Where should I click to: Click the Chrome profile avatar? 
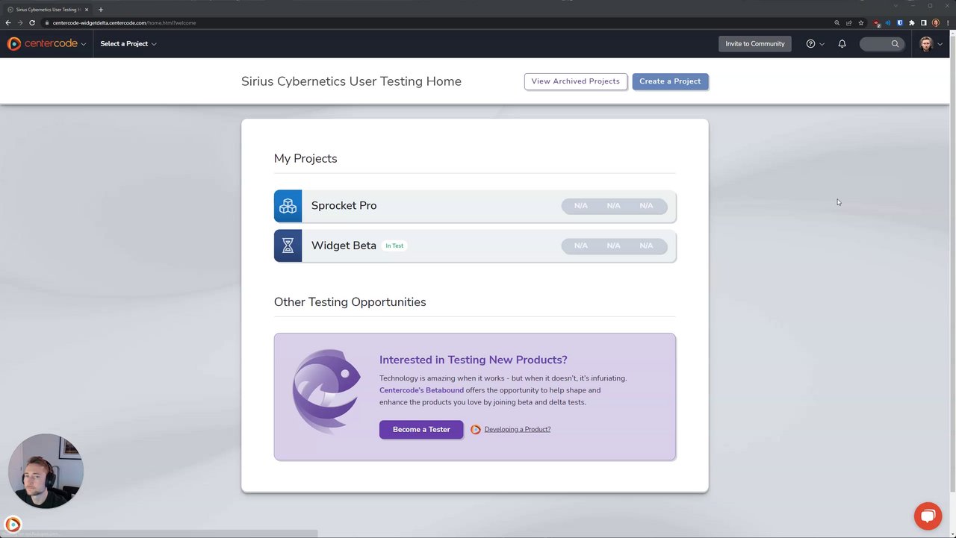click(936, 23)
